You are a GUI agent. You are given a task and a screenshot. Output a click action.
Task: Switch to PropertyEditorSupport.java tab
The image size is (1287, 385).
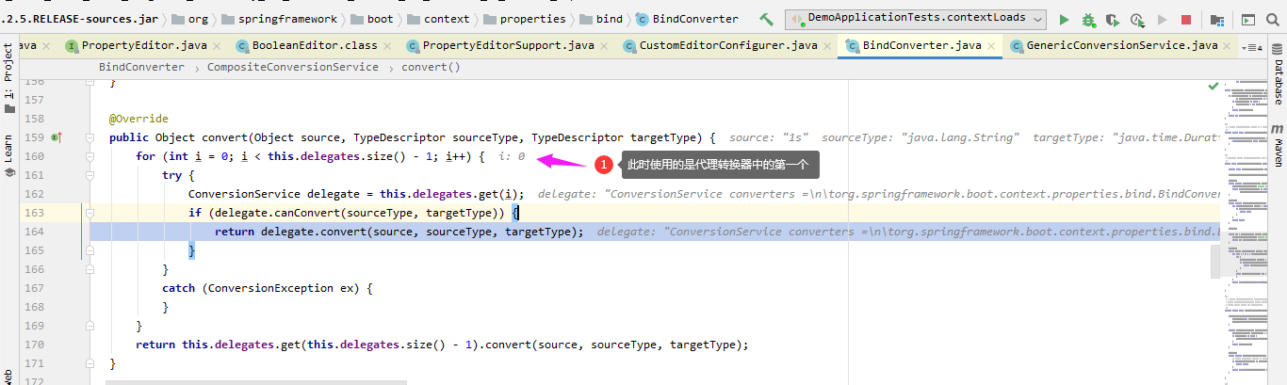pyautogui.click(x=509, y=45)
